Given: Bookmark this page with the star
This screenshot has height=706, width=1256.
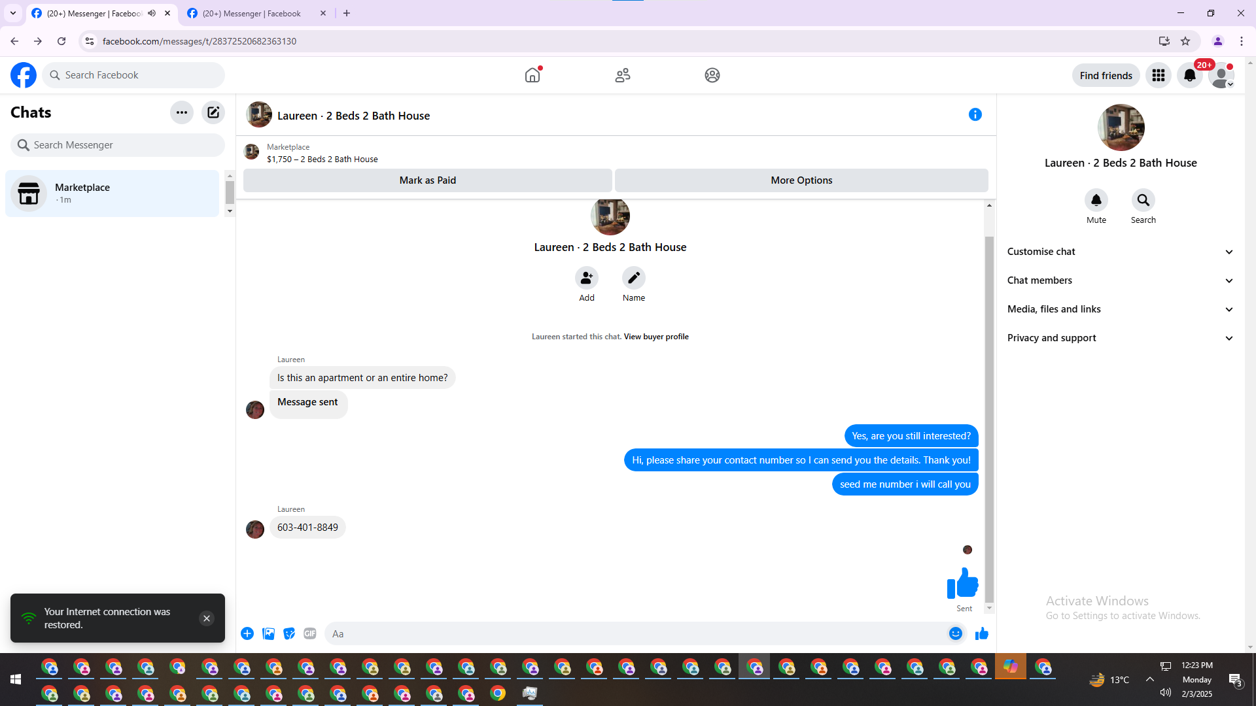Looking at the screenshot, I should coord(1185,41).
